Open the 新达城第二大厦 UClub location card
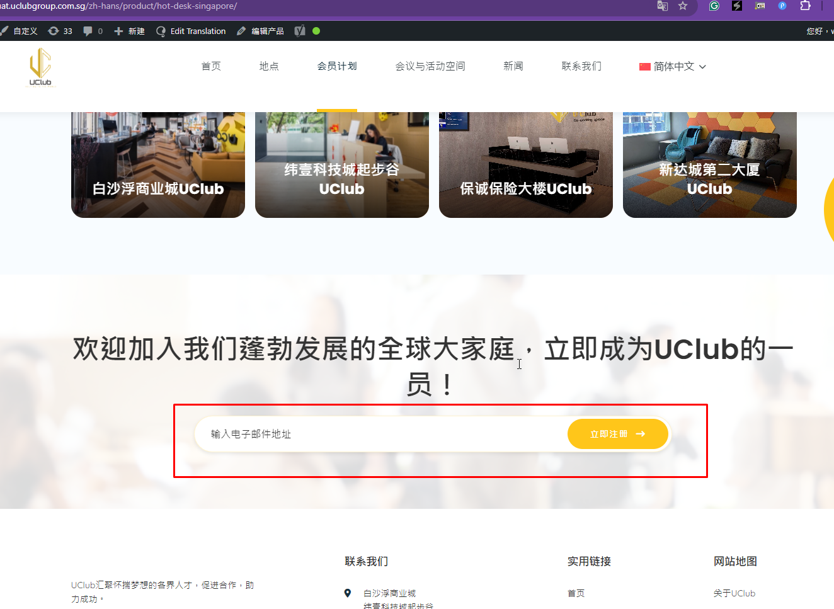The image size is (834, 609). pyautogui.click(x=710, y=165)
